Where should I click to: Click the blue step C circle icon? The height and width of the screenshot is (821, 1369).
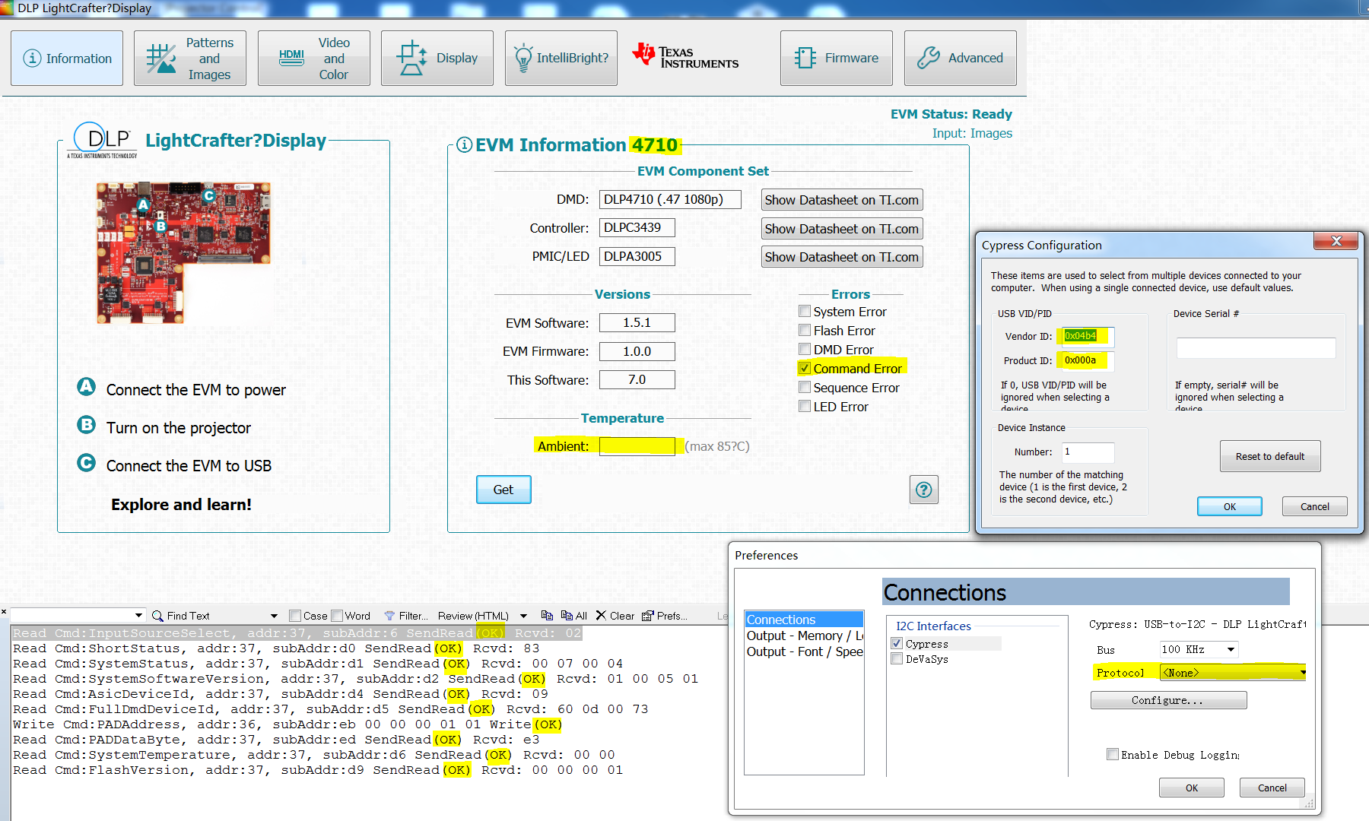point(87,463)
